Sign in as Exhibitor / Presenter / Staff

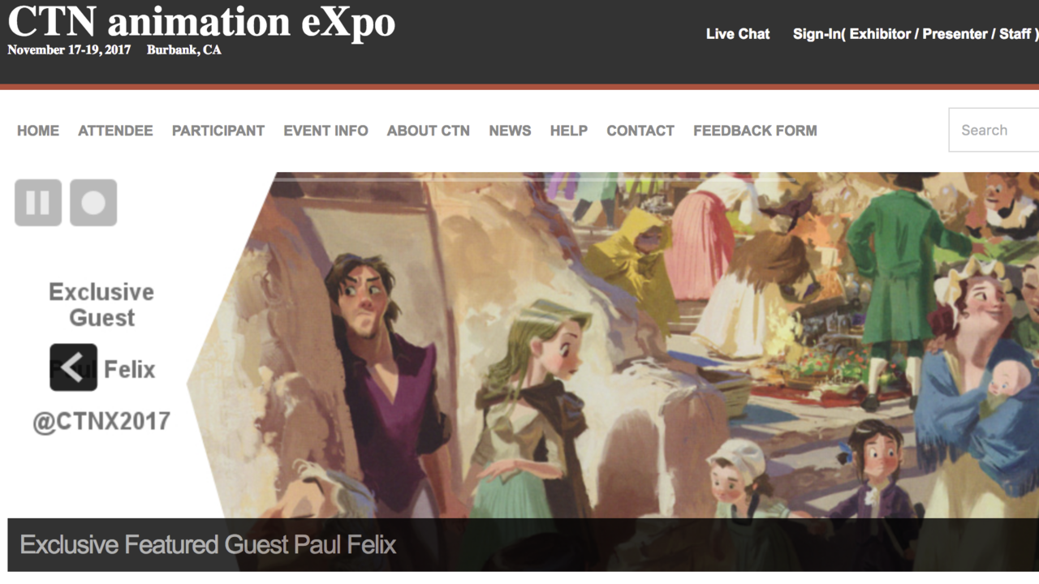point(915,34)
